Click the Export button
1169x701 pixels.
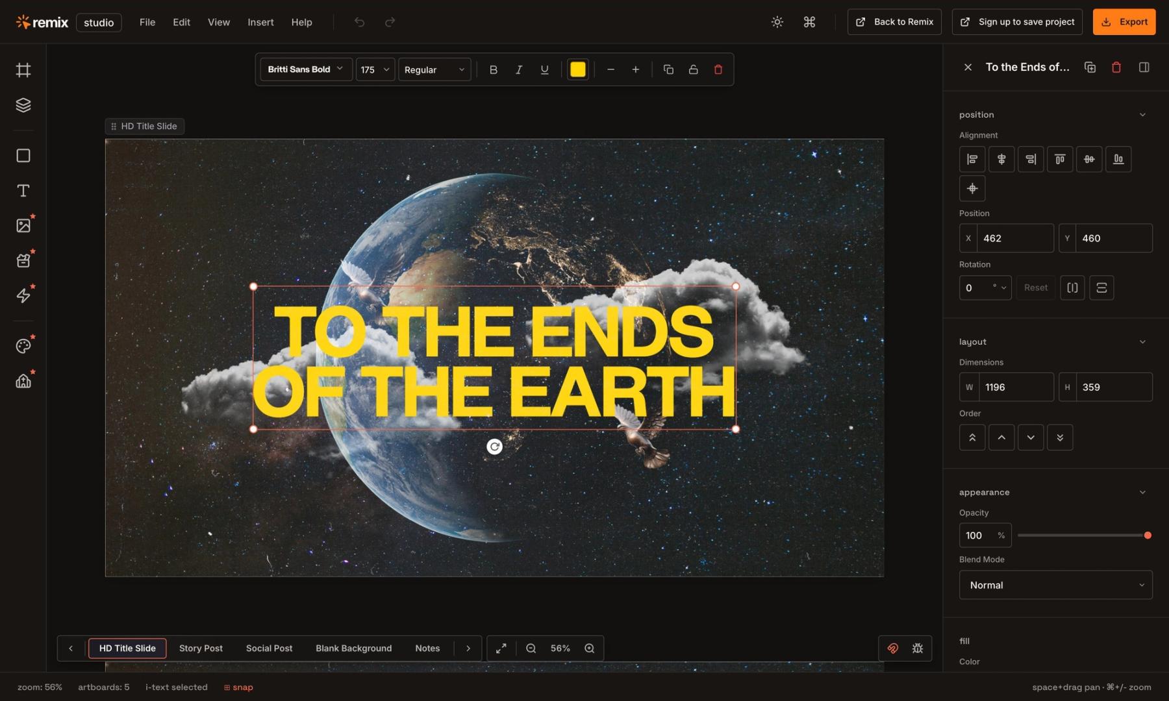coord(1124,22)
